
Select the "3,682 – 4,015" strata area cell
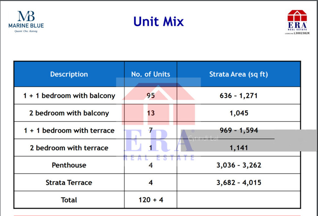[x=239, y=183]
